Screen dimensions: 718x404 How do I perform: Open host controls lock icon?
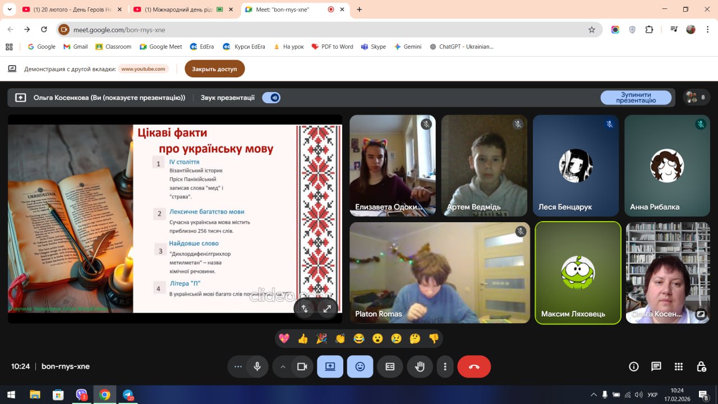point(701,366)
